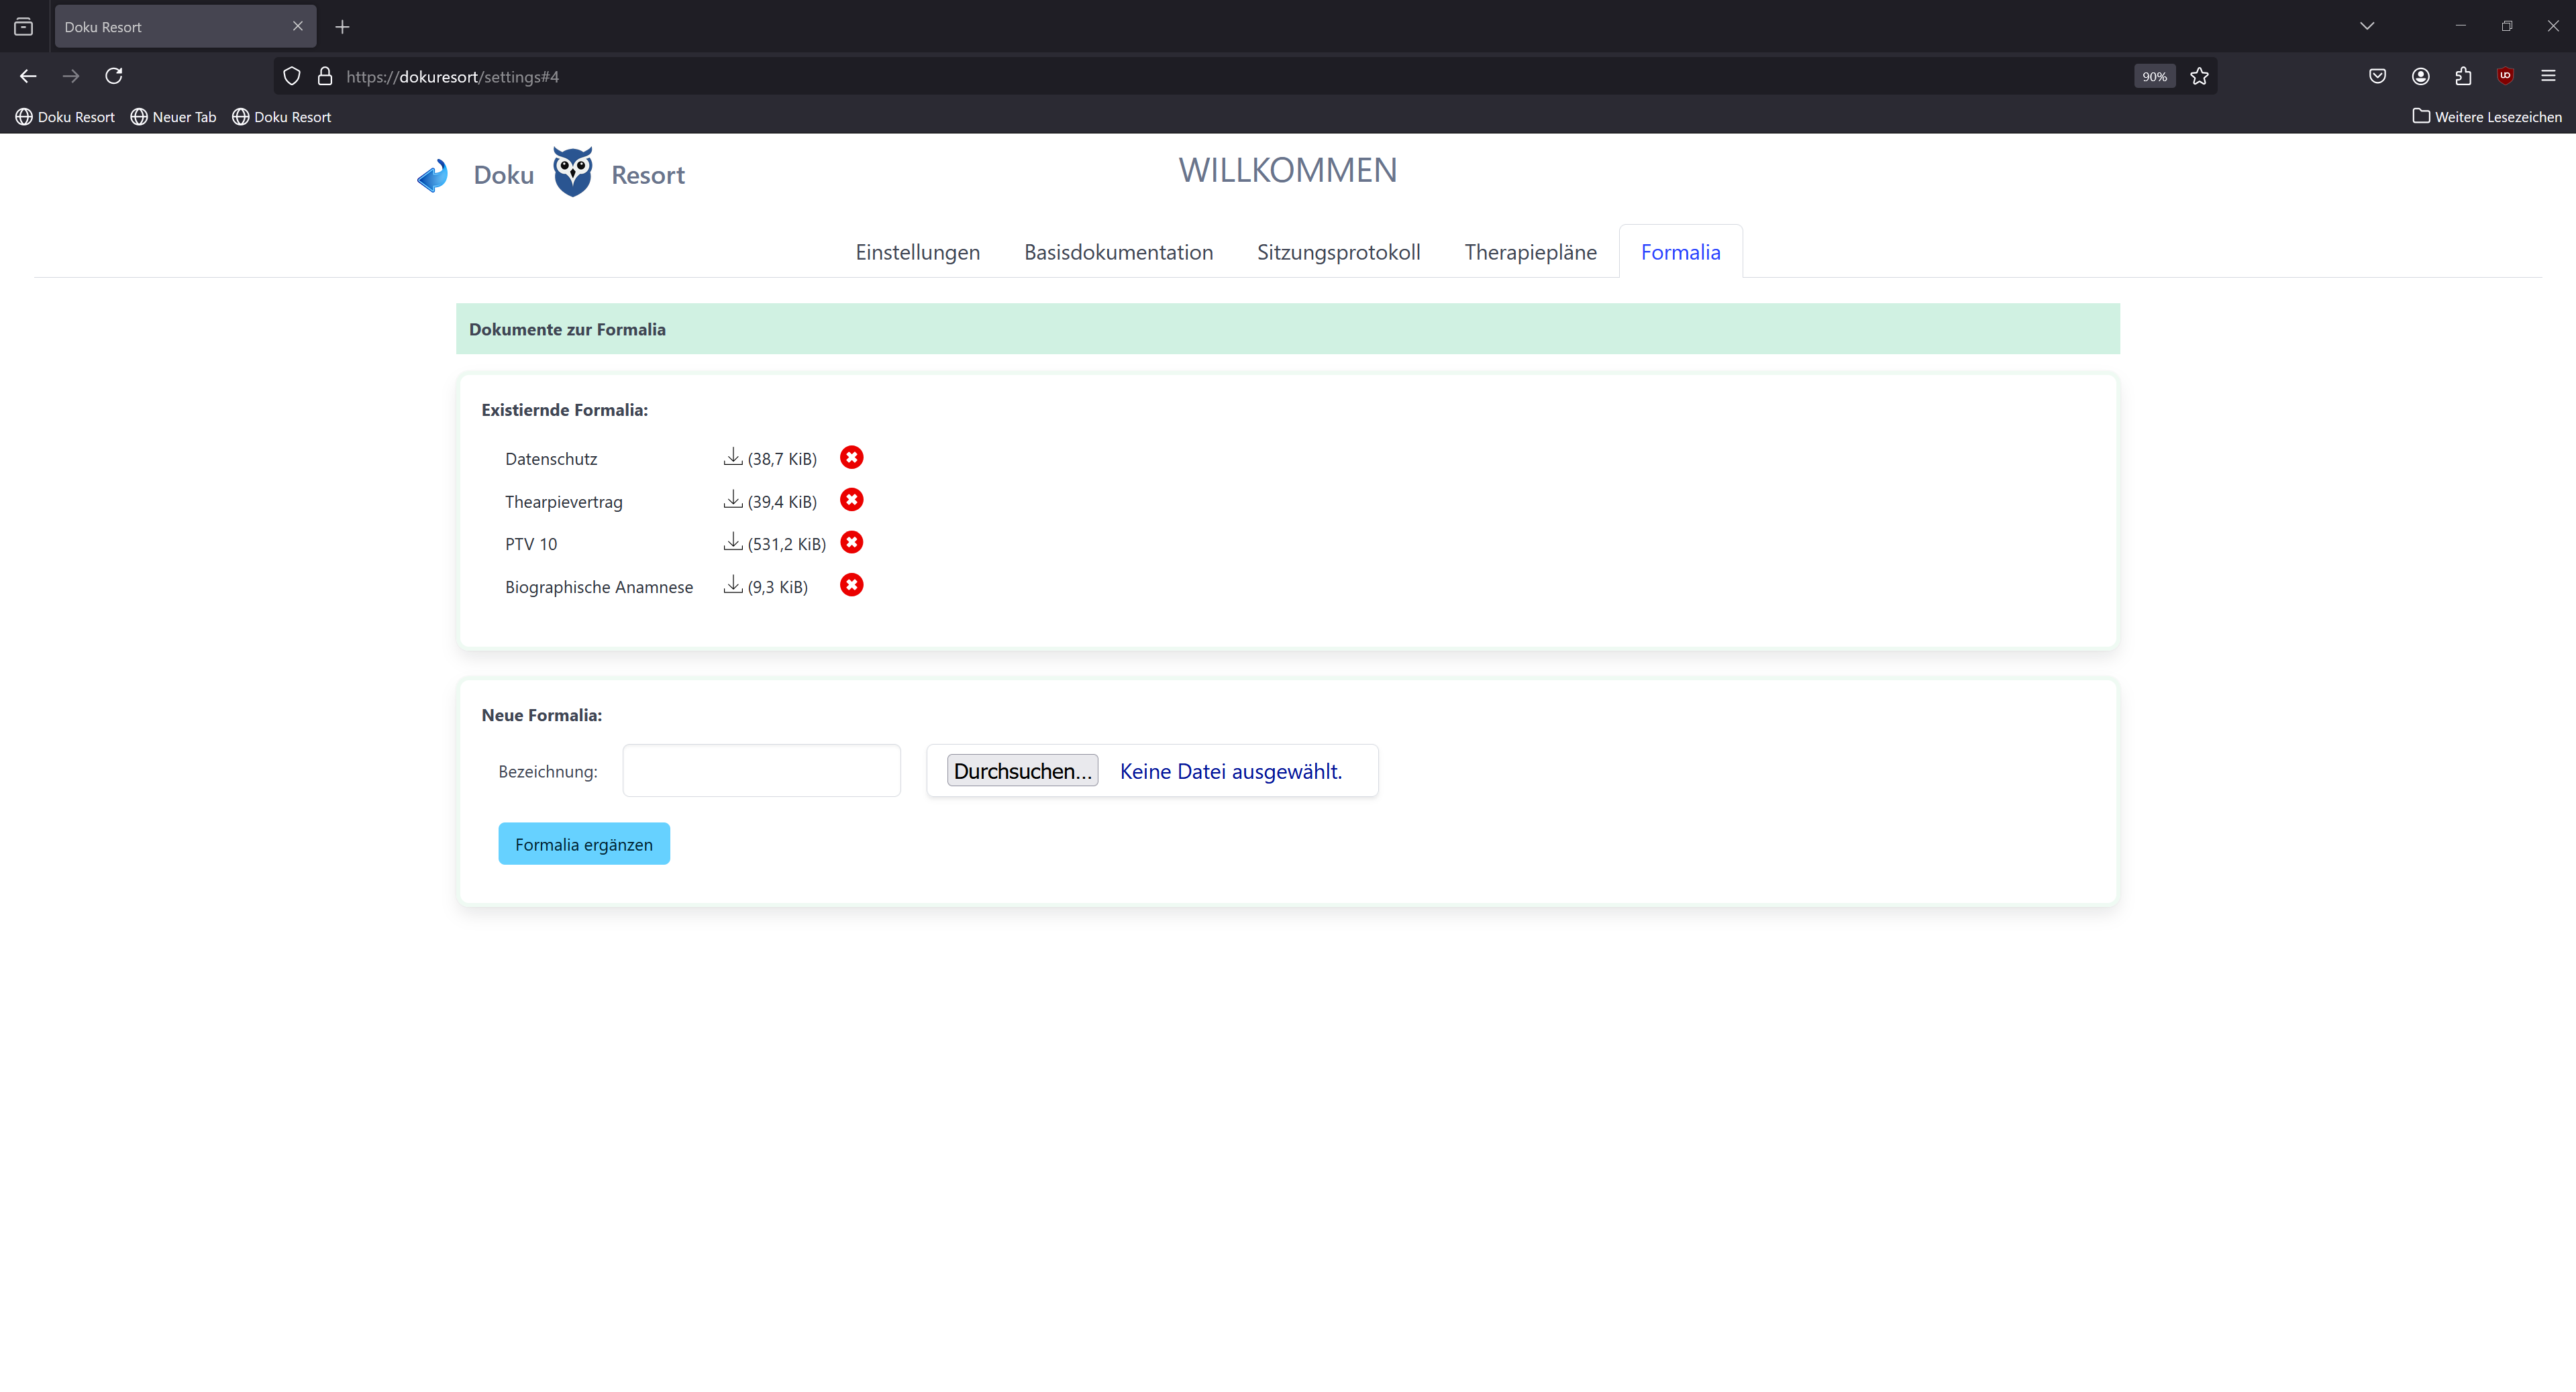
Task: Open the Firefox extensions puzzle icon
Action: pyautogui.click(x=2463, y=76)
